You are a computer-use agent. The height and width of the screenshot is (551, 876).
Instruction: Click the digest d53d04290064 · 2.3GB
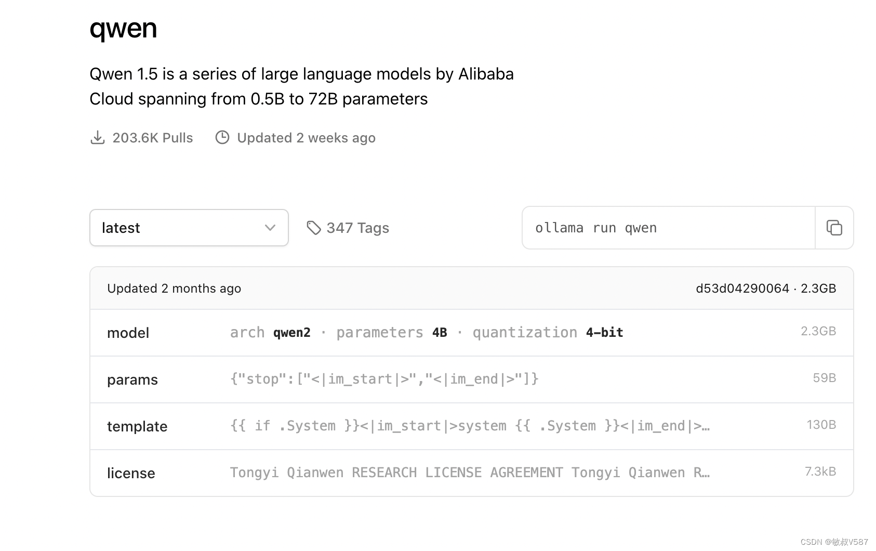pos(766,288)
